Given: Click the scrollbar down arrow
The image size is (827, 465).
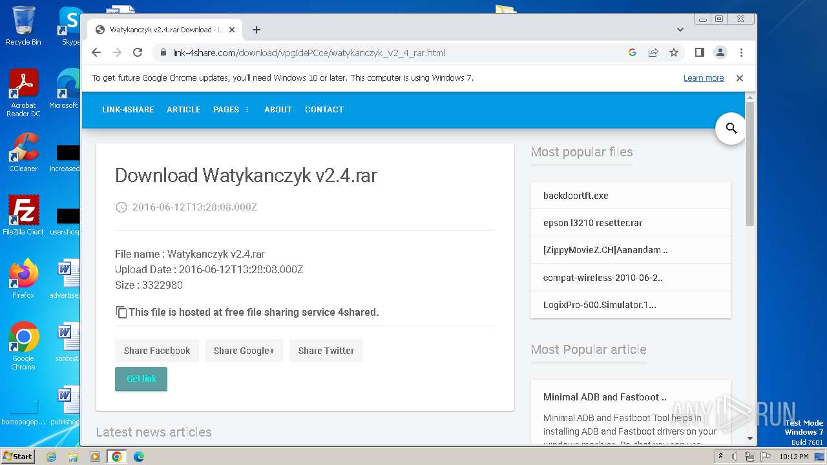Looking at the screenshot, I should click(x=750, y=439).
